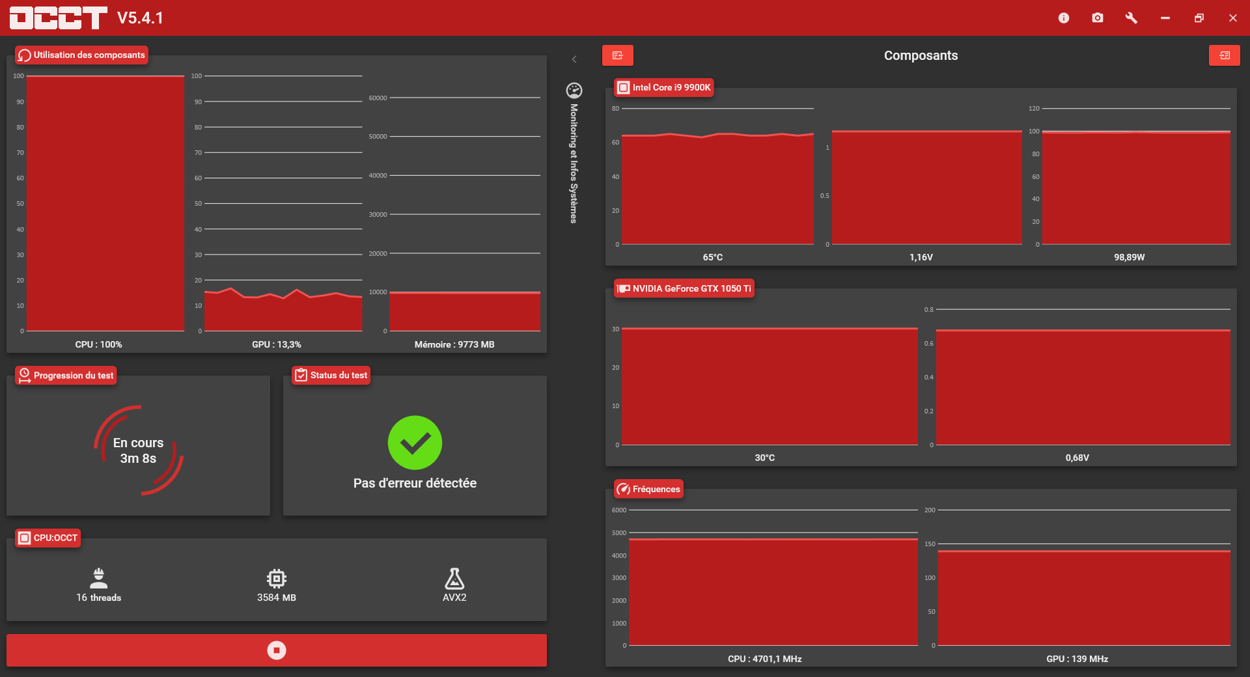Click the '1,16V' CPU voltage value

(921, 257)
